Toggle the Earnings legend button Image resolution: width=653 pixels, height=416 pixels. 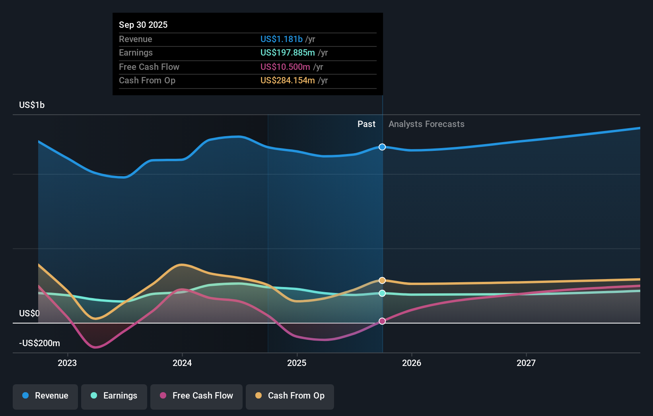114,397
